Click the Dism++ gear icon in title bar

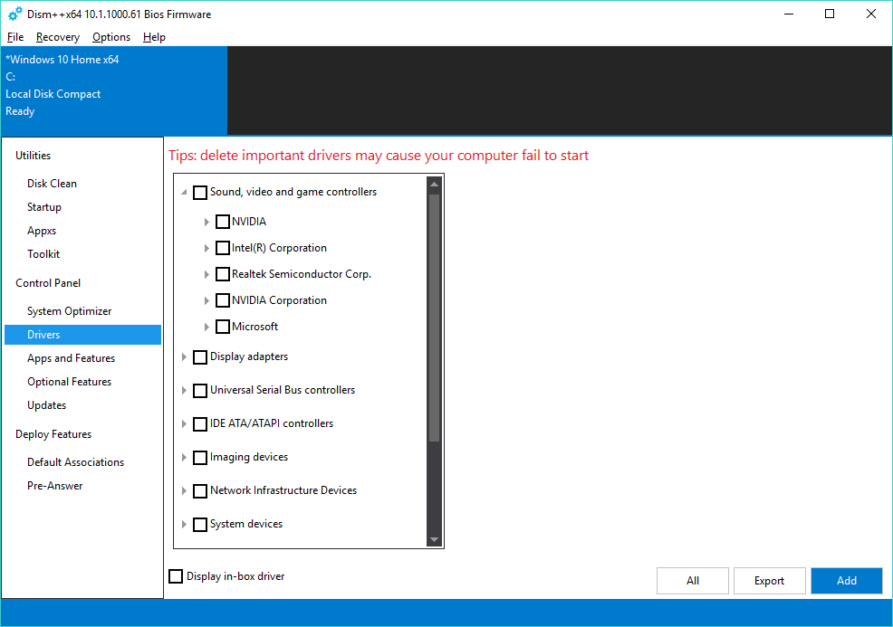[x=15, y=14]
